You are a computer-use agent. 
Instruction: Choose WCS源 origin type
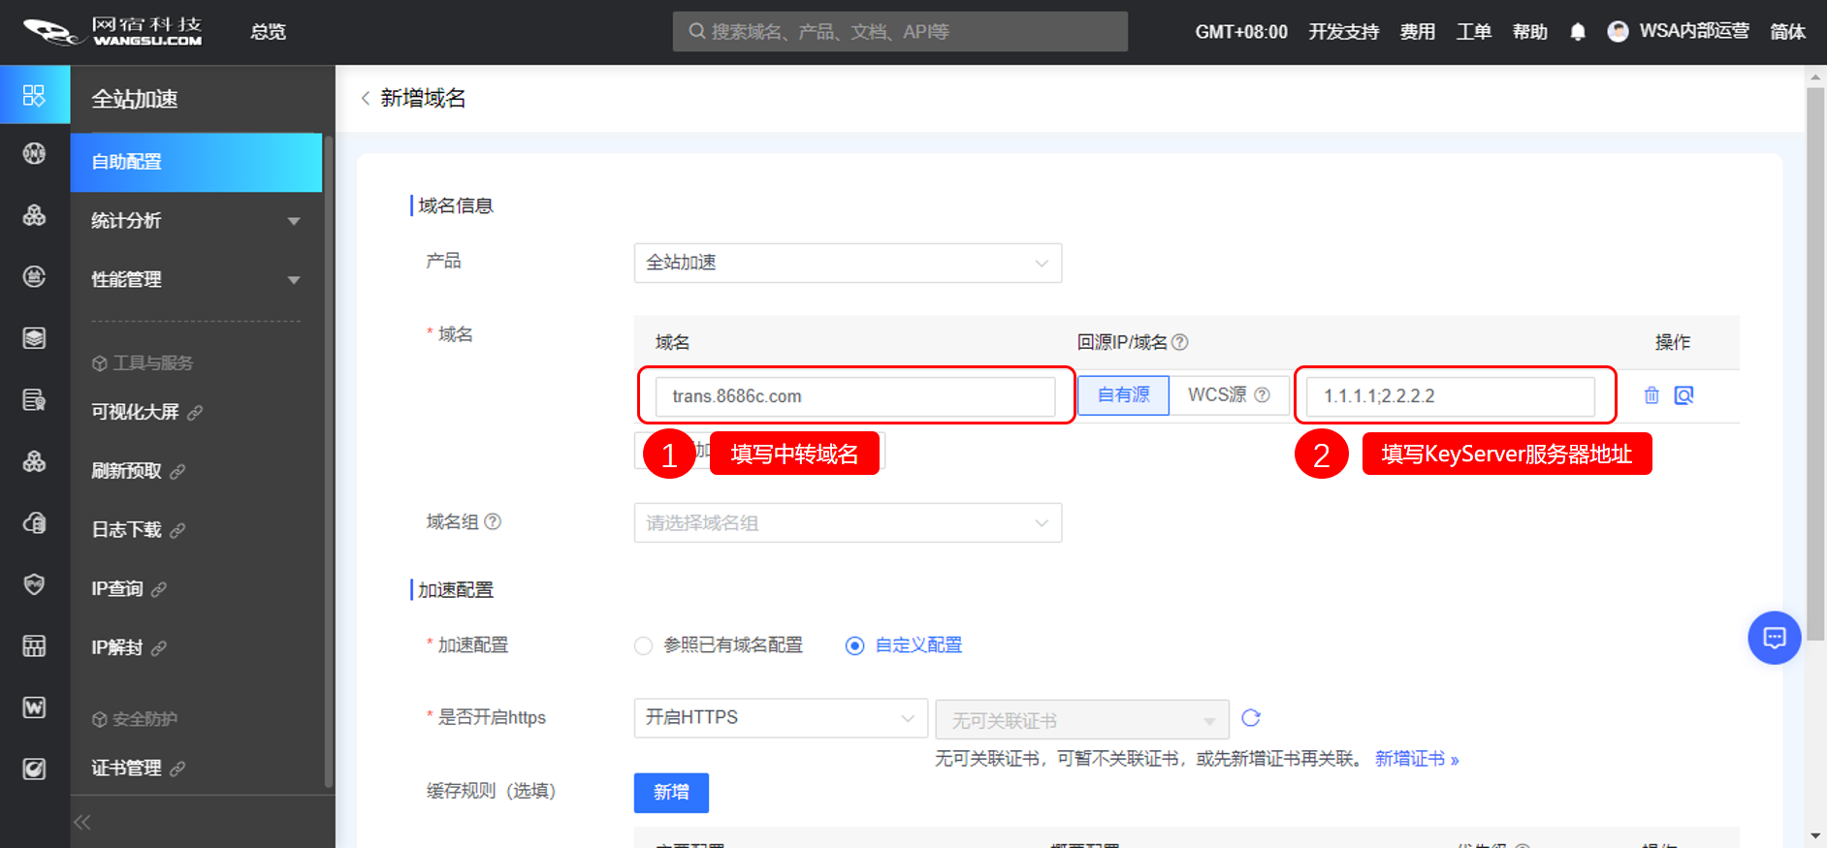[x=1229, y=395]
